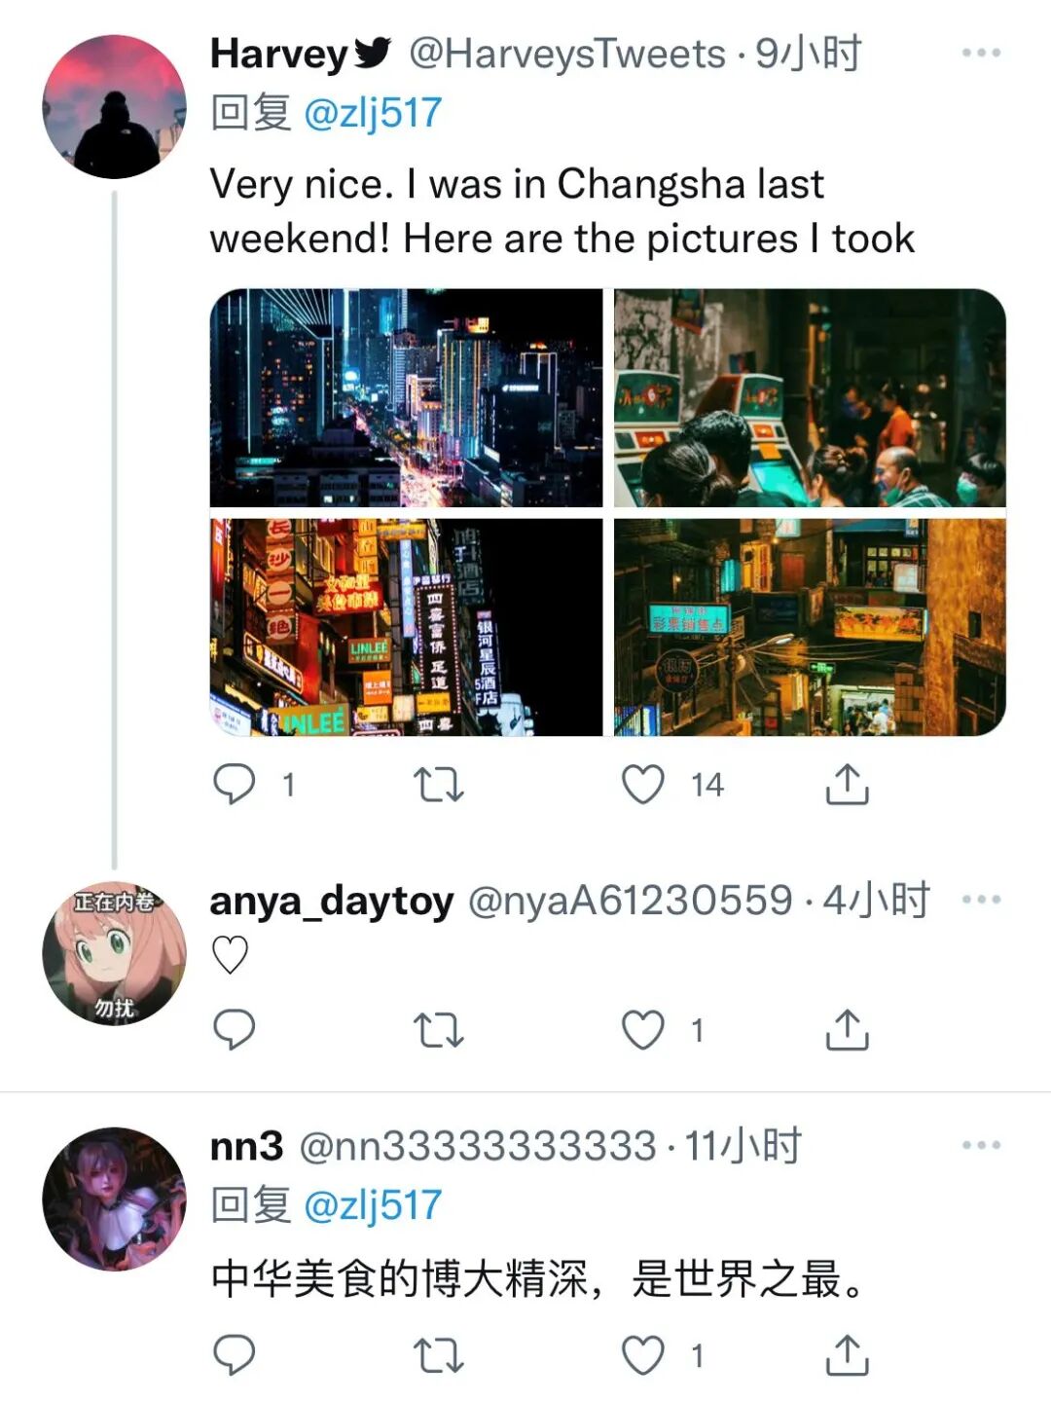Retweet anya_daytoy's tweet
The width and height of the screenshot is (1051, 1401).
439,1030
